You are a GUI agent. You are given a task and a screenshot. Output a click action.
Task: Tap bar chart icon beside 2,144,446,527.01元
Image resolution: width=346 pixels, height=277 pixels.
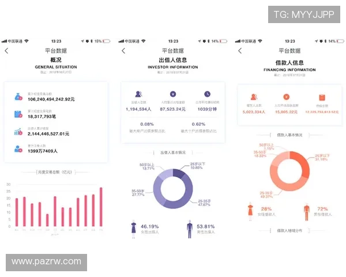click(18, 132)
